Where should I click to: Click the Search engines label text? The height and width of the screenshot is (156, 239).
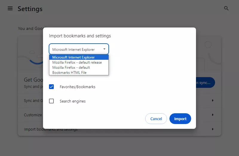73,101
